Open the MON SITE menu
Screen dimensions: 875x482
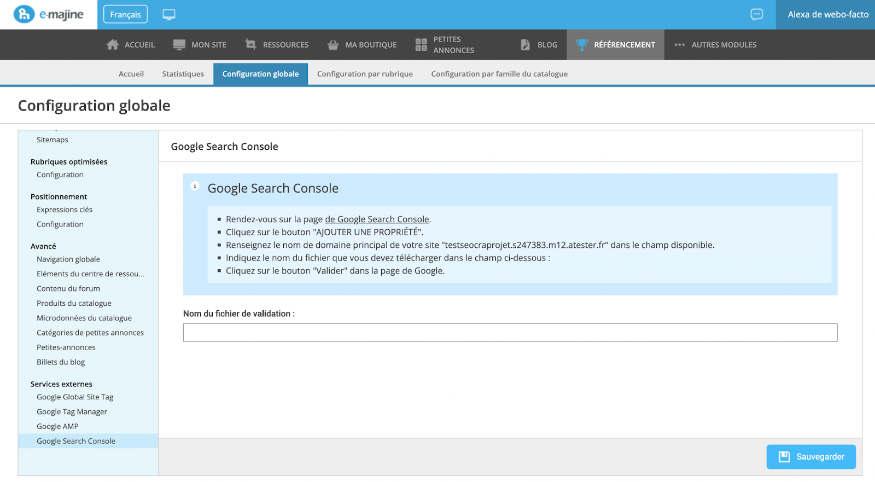(x=200, y=45)
